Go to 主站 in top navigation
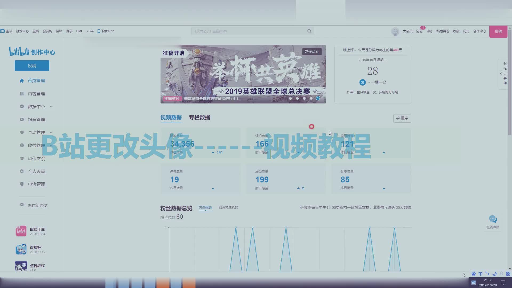 [x=6, y=31]
